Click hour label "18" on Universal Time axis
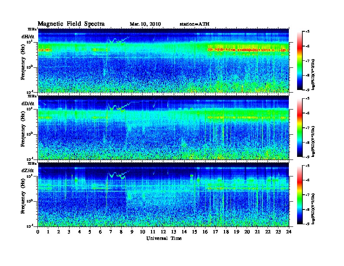The width and height of the screenshot is (344, 266). coord(226,232)
